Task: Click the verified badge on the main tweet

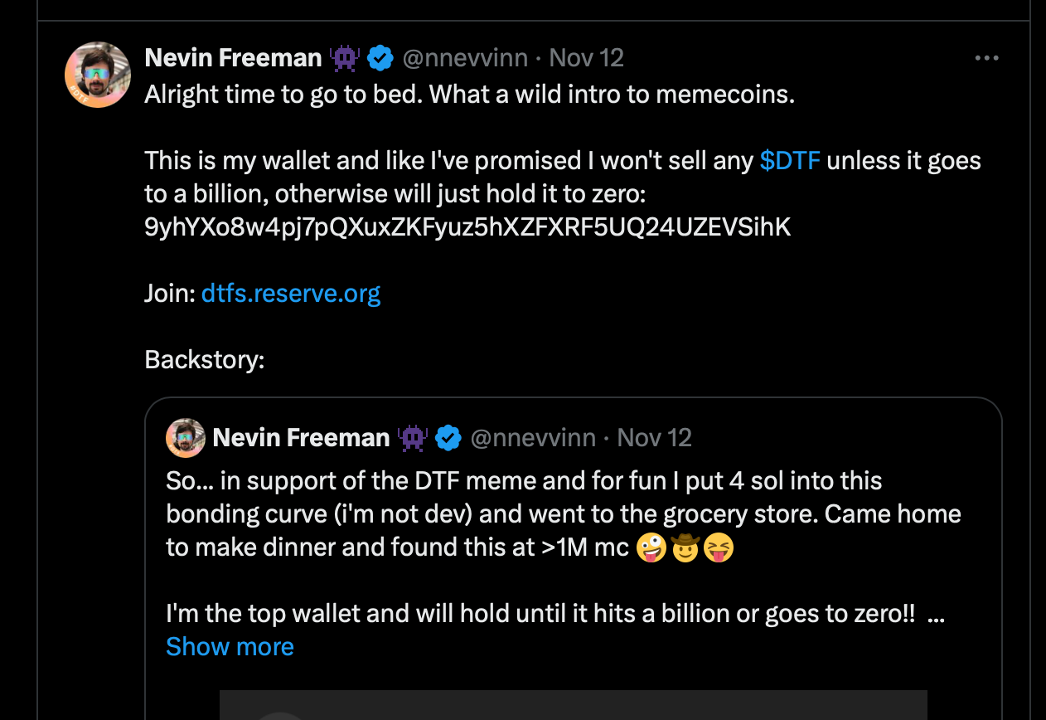Action: click(x=380, y=58)
